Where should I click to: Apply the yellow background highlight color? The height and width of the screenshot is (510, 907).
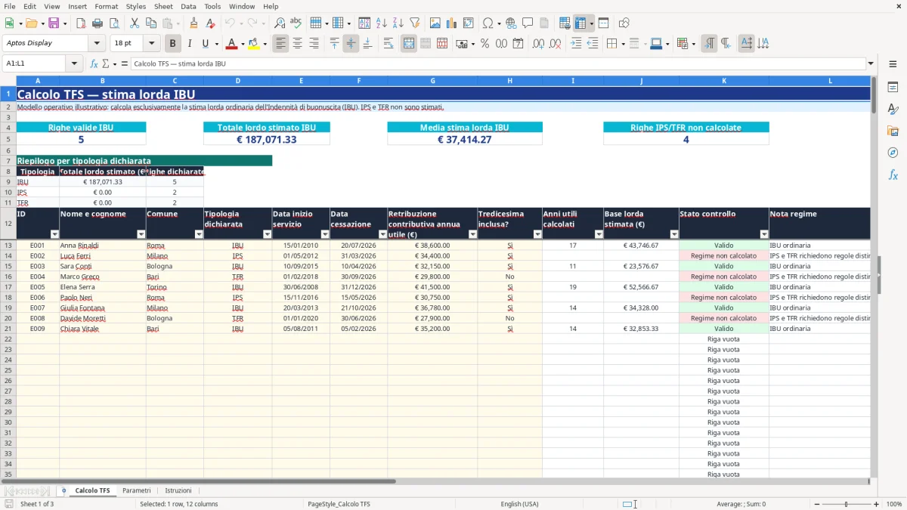tap(254, 44)
